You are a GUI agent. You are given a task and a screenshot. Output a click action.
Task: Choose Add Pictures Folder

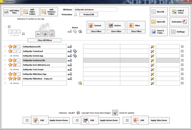[x=49, y=12]
